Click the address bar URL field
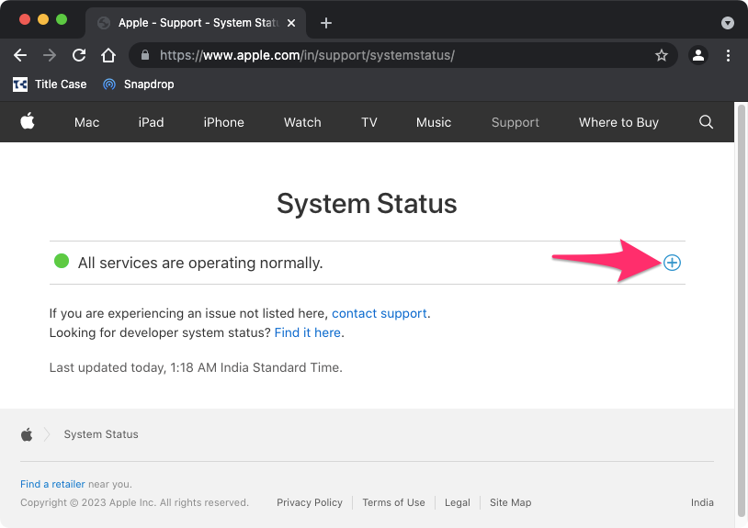 (x=403, y=55)
